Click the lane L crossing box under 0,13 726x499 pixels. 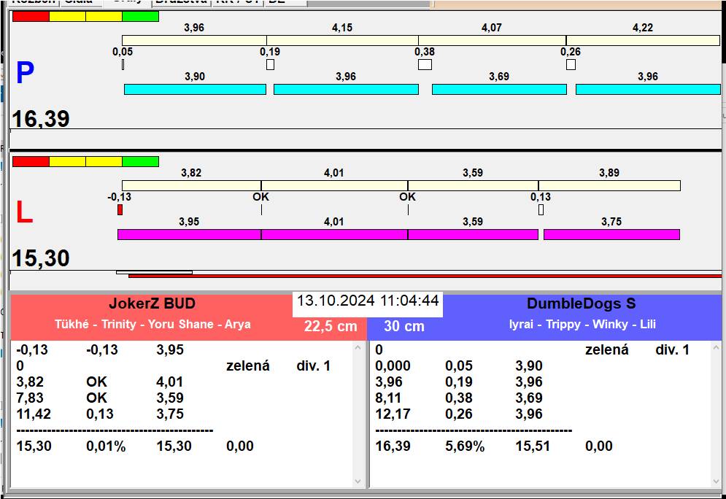point(541,209)
